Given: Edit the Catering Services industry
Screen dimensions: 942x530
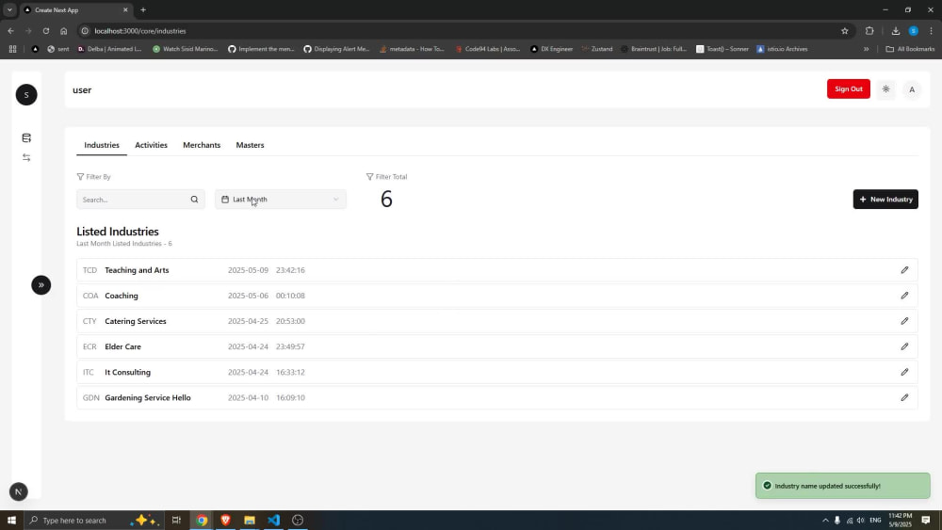Looking at the screenshot, I should [x=904, y=321].
